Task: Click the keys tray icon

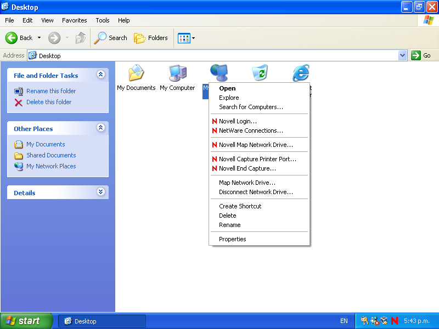Action: 364,321
